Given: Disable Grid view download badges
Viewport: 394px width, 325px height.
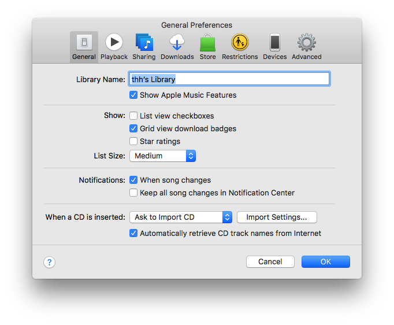Looking at the screenshot, I should tap(133, 128).
